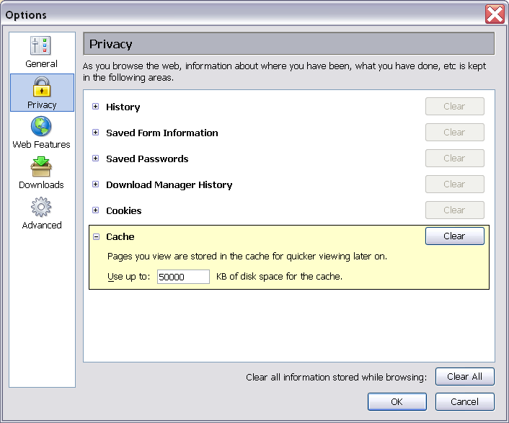Expand the Cookies section

tap(95, 210)
